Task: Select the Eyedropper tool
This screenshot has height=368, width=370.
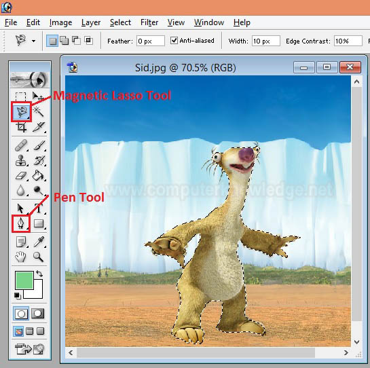Action: (39, 242)
